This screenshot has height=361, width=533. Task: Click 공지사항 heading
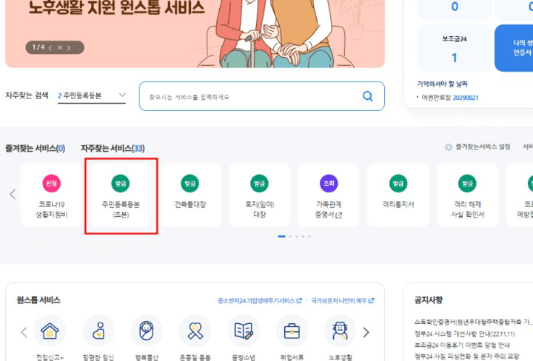pyautogui.click(x=429, y=300)
